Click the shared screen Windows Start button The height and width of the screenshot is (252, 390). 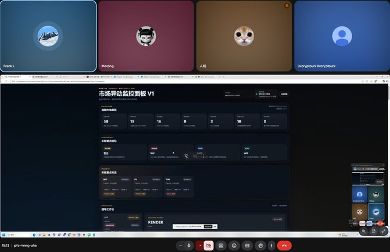click(x=3, y=235)
